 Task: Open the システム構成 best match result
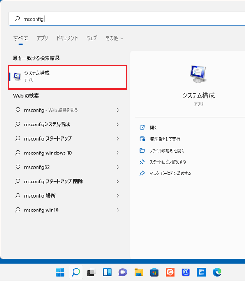tap(67, 77)
